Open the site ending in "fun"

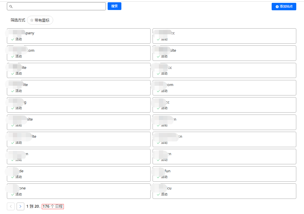pos(224,174)
